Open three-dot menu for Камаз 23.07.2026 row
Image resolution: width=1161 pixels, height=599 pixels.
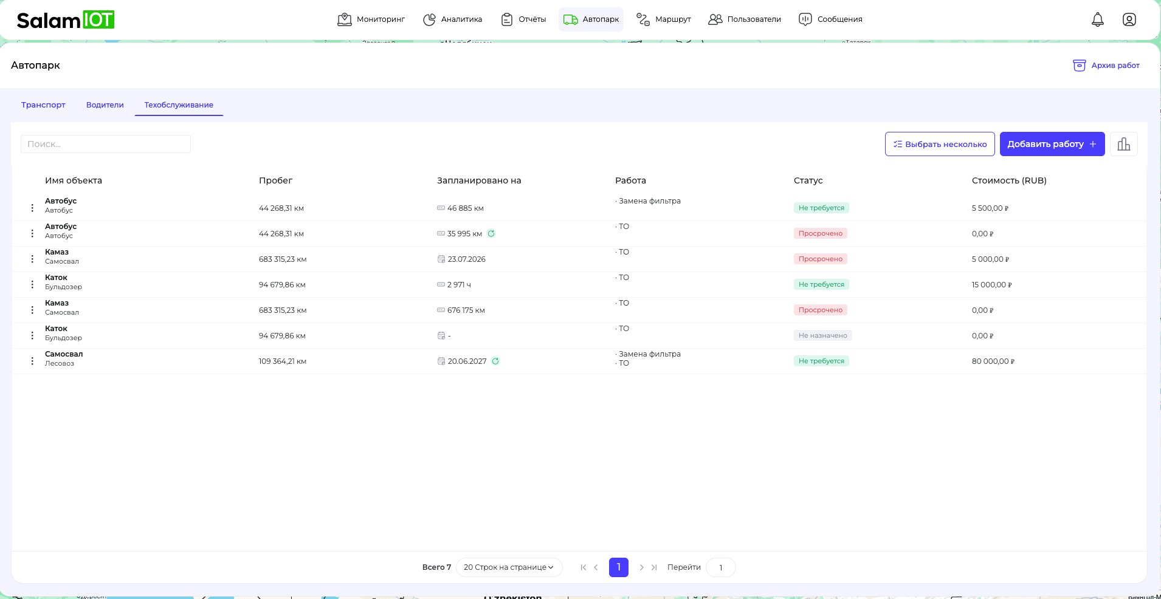[32, 259]
